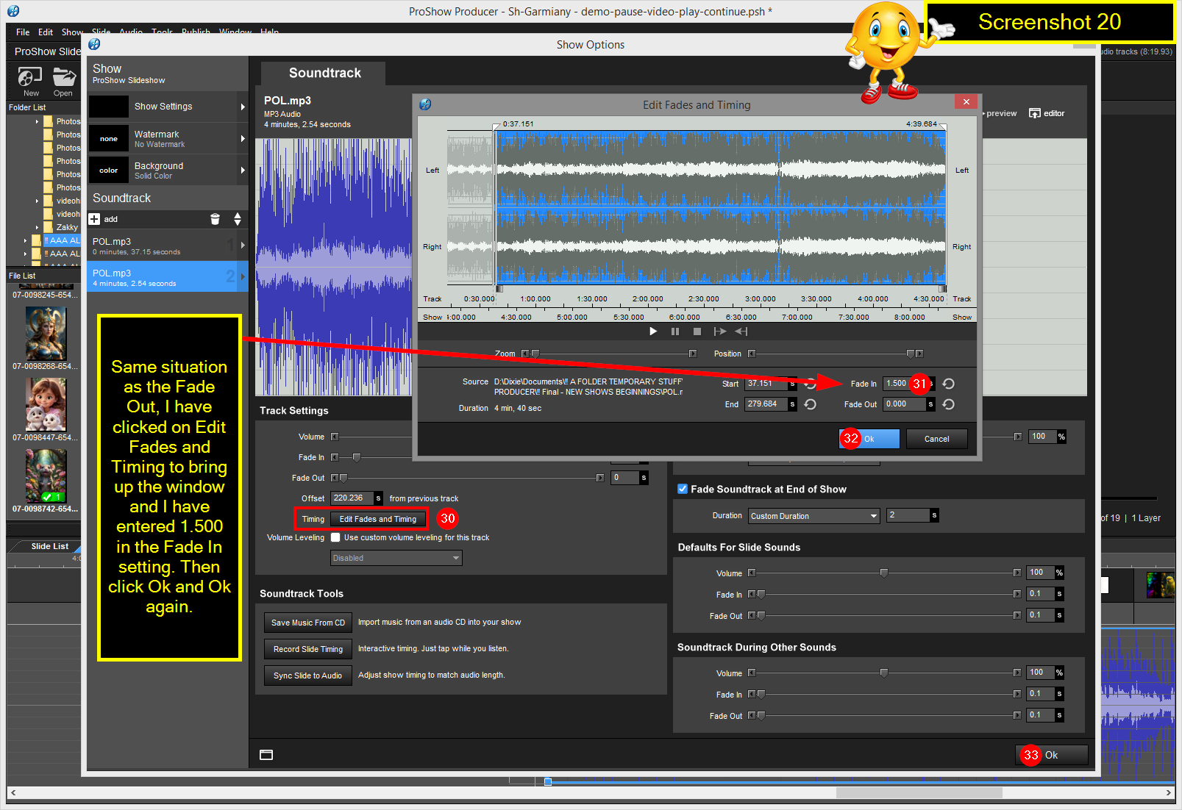Click Cancel in Edit Fades and Timing dialog
Screen dimensions: 1182x810
coord(936,439)
